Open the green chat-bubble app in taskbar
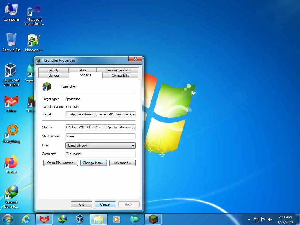Image resolution: width=300 pixels, height=225 pixels. click(x=135, y=219)
